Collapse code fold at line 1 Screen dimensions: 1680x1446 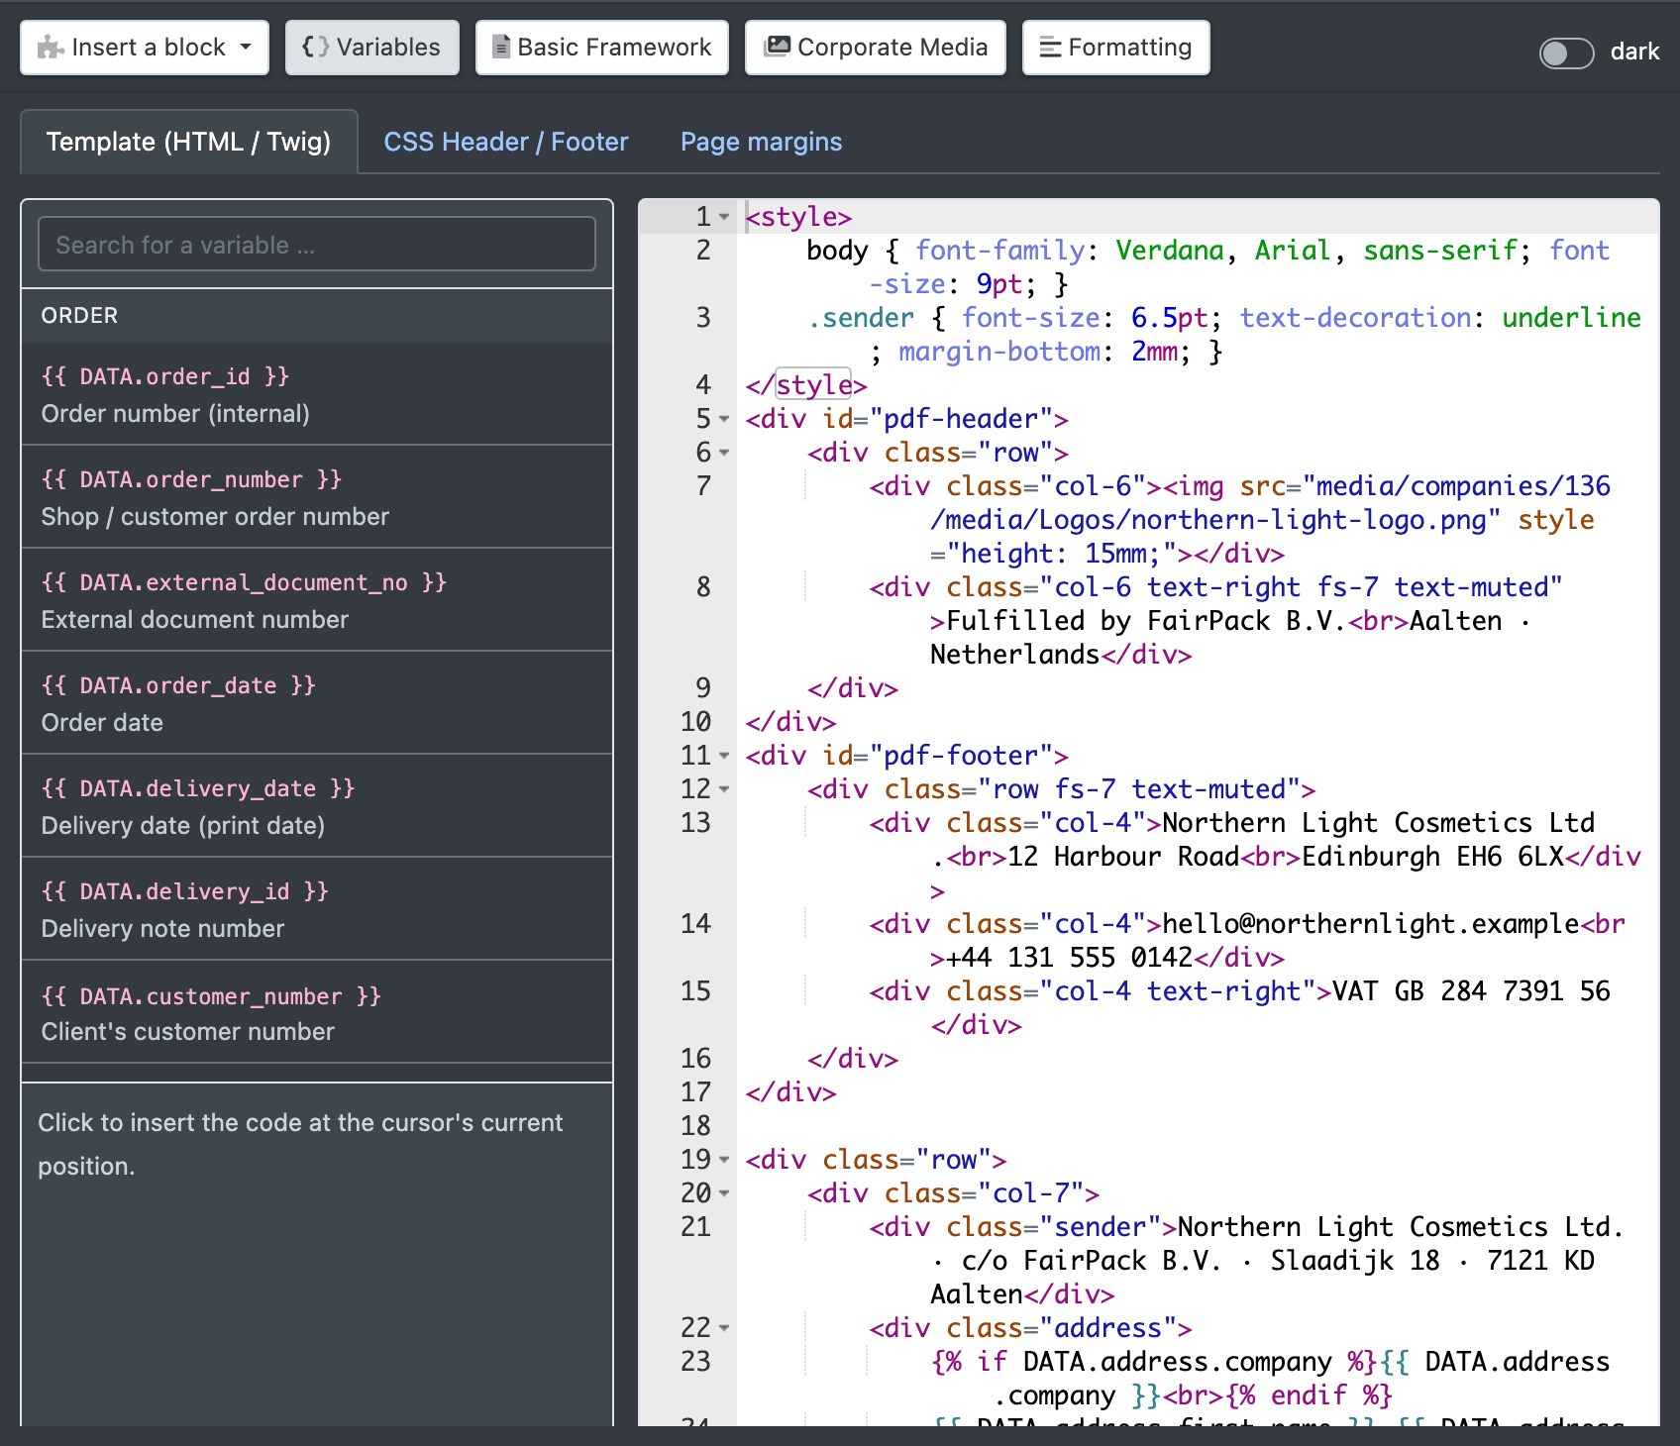[724, 217]
